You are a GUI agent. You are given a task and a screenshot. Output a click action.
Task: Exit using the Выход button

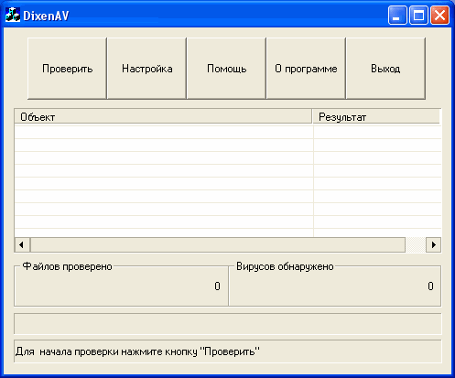(385, 69)
